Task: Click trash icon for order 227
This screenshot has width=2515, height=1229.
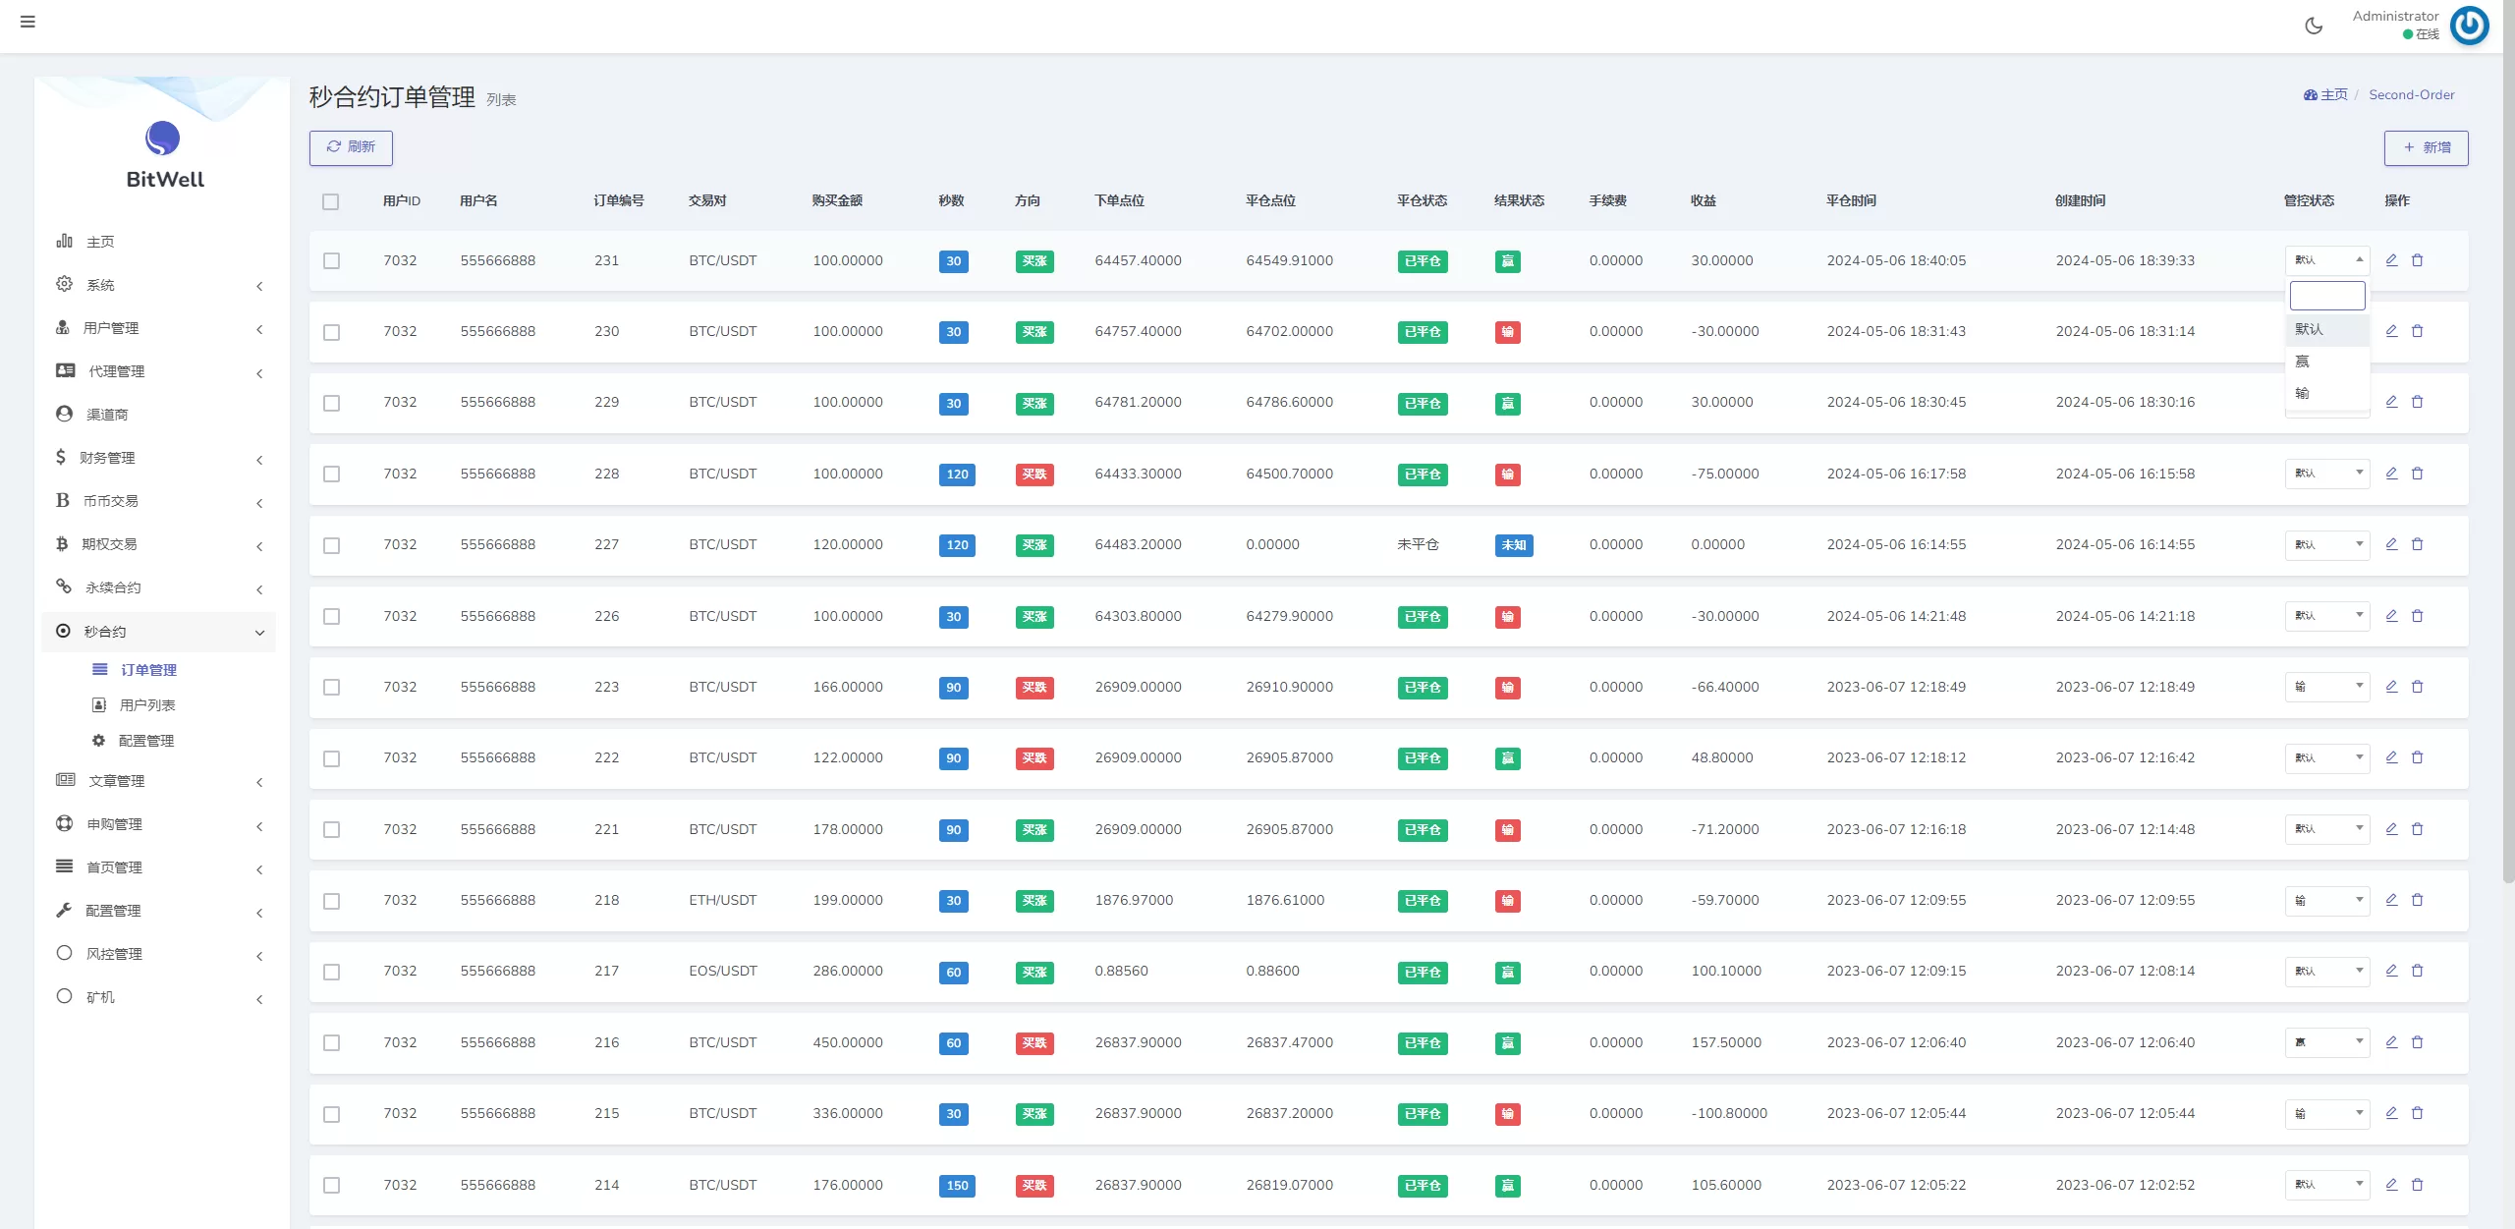Action: click(2418, 544)
